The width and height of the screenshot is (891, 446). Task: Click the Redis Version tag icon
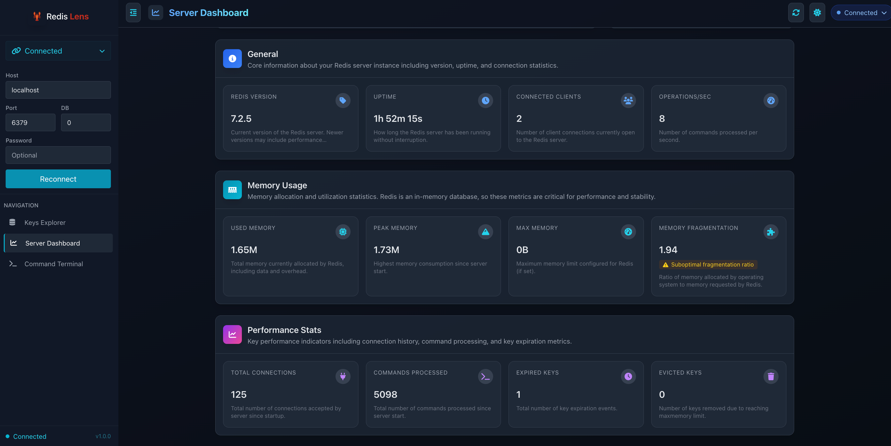click(x=343, y=101)
